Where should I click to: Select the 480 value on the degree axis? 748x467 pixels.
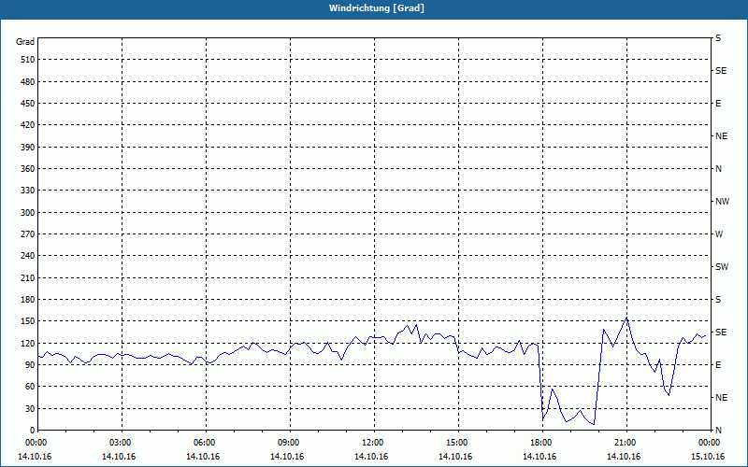pyautogui.click(x=28, y=81)
